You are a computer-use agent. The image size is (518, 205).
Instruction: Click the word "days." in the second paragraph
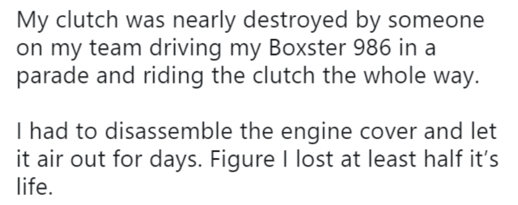pos(176,160)
